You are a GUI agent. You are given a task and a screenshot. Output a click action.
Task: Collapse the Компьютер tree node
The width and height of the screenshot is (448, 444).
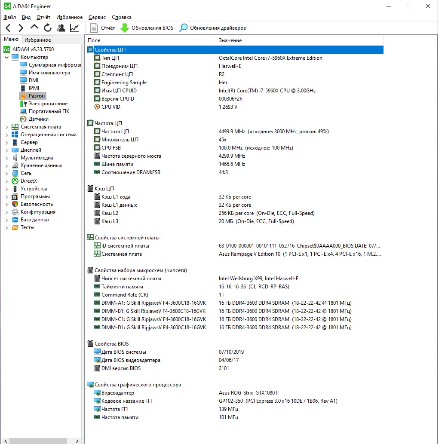(x=6, y=57)
